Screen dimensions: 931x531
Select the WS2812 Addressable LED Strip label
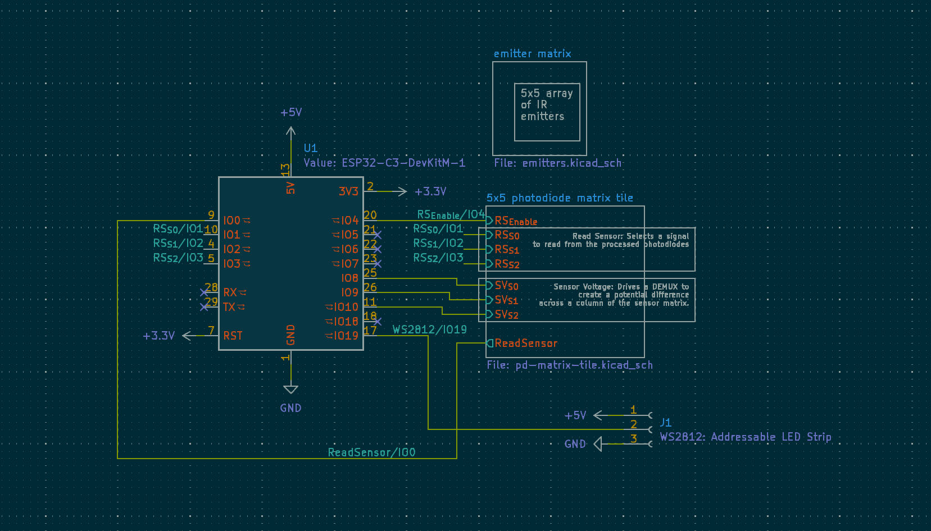(x=746, y=436)
